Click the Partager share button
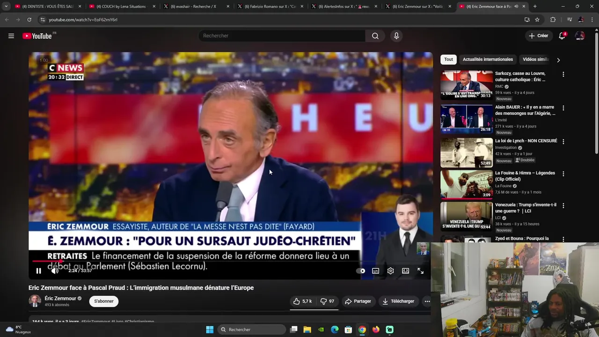 pyautogui.click(x=358, y=301)
